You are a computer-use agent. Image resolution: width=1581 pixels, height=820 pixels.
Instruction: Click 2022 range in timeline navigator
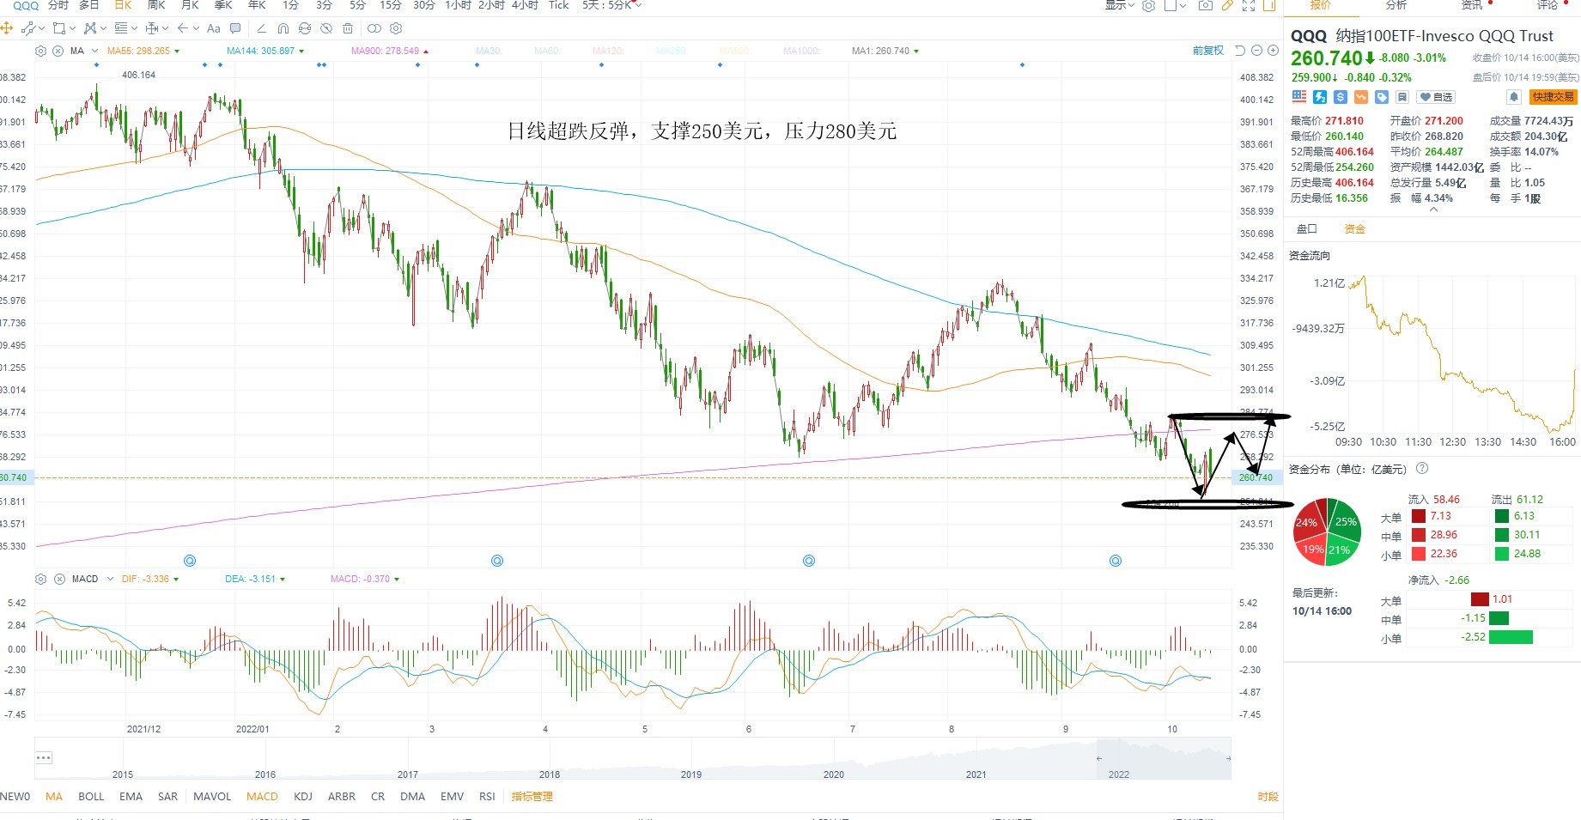coord(1118,774)
